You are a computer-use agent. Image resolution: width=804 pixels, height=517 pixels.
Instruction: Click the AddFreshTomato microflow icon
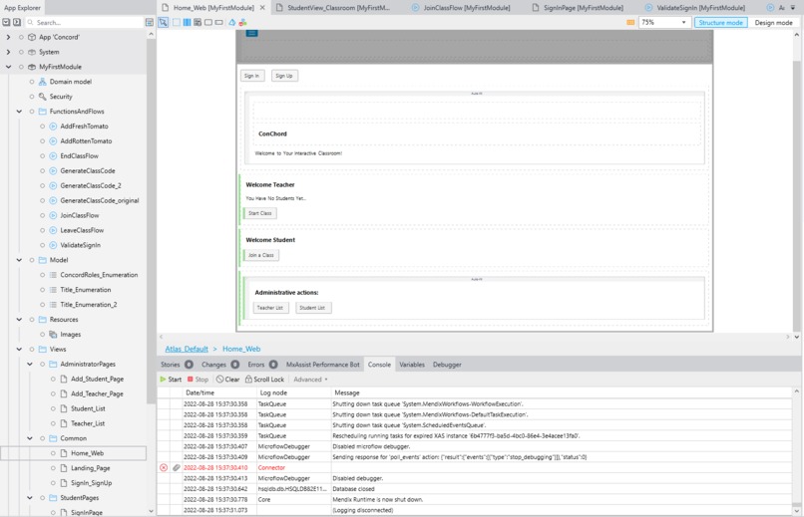tap(53, 127)
